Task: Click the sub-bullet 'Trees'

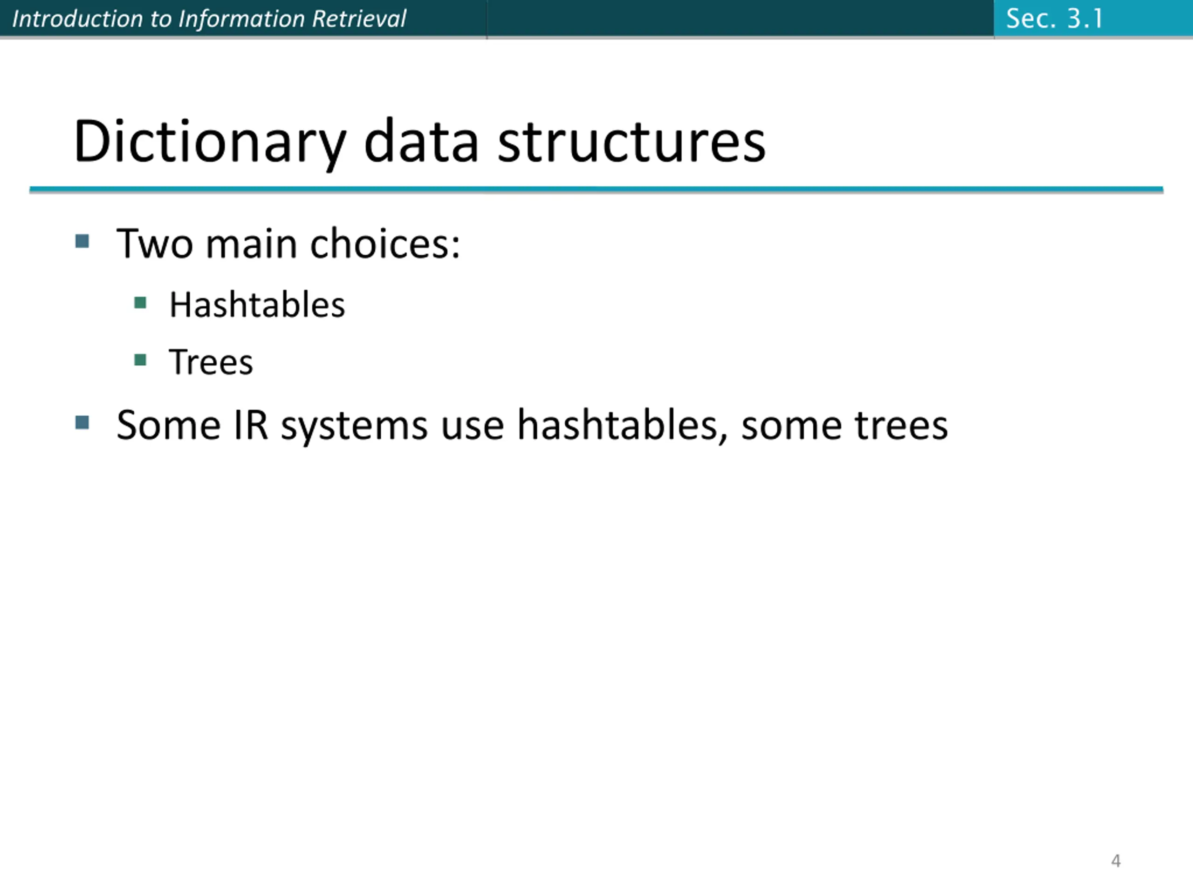Action: tap(211, 362)
